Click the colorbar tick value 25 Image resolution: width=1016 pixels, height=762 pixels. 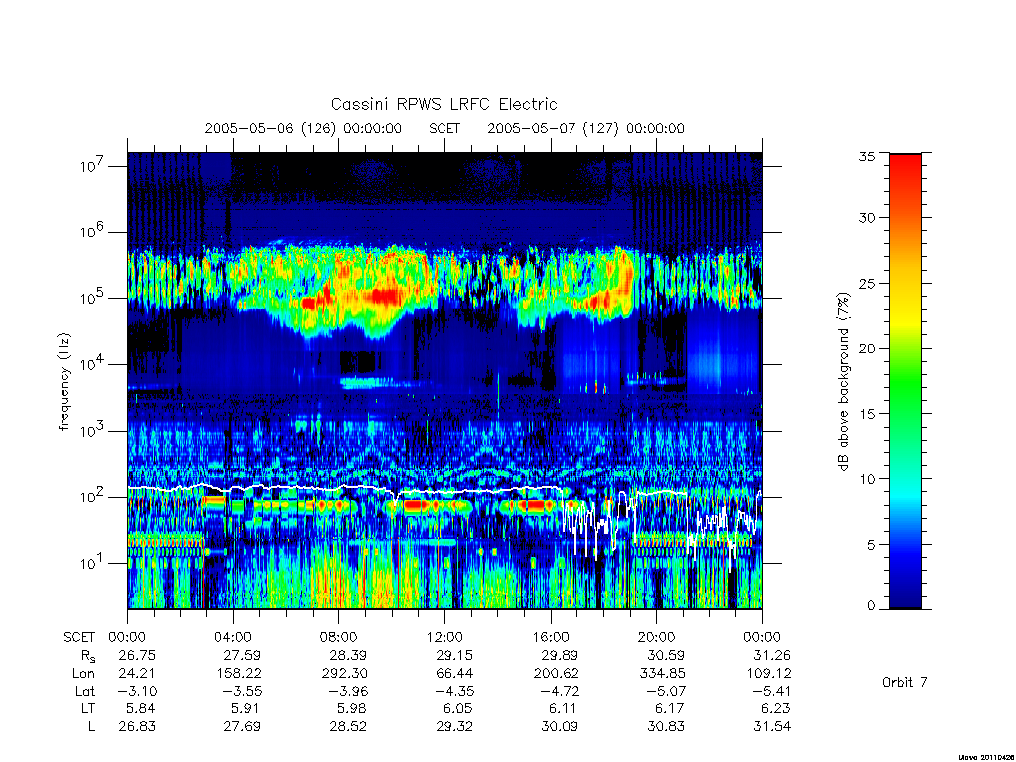(x=866, y=283)
